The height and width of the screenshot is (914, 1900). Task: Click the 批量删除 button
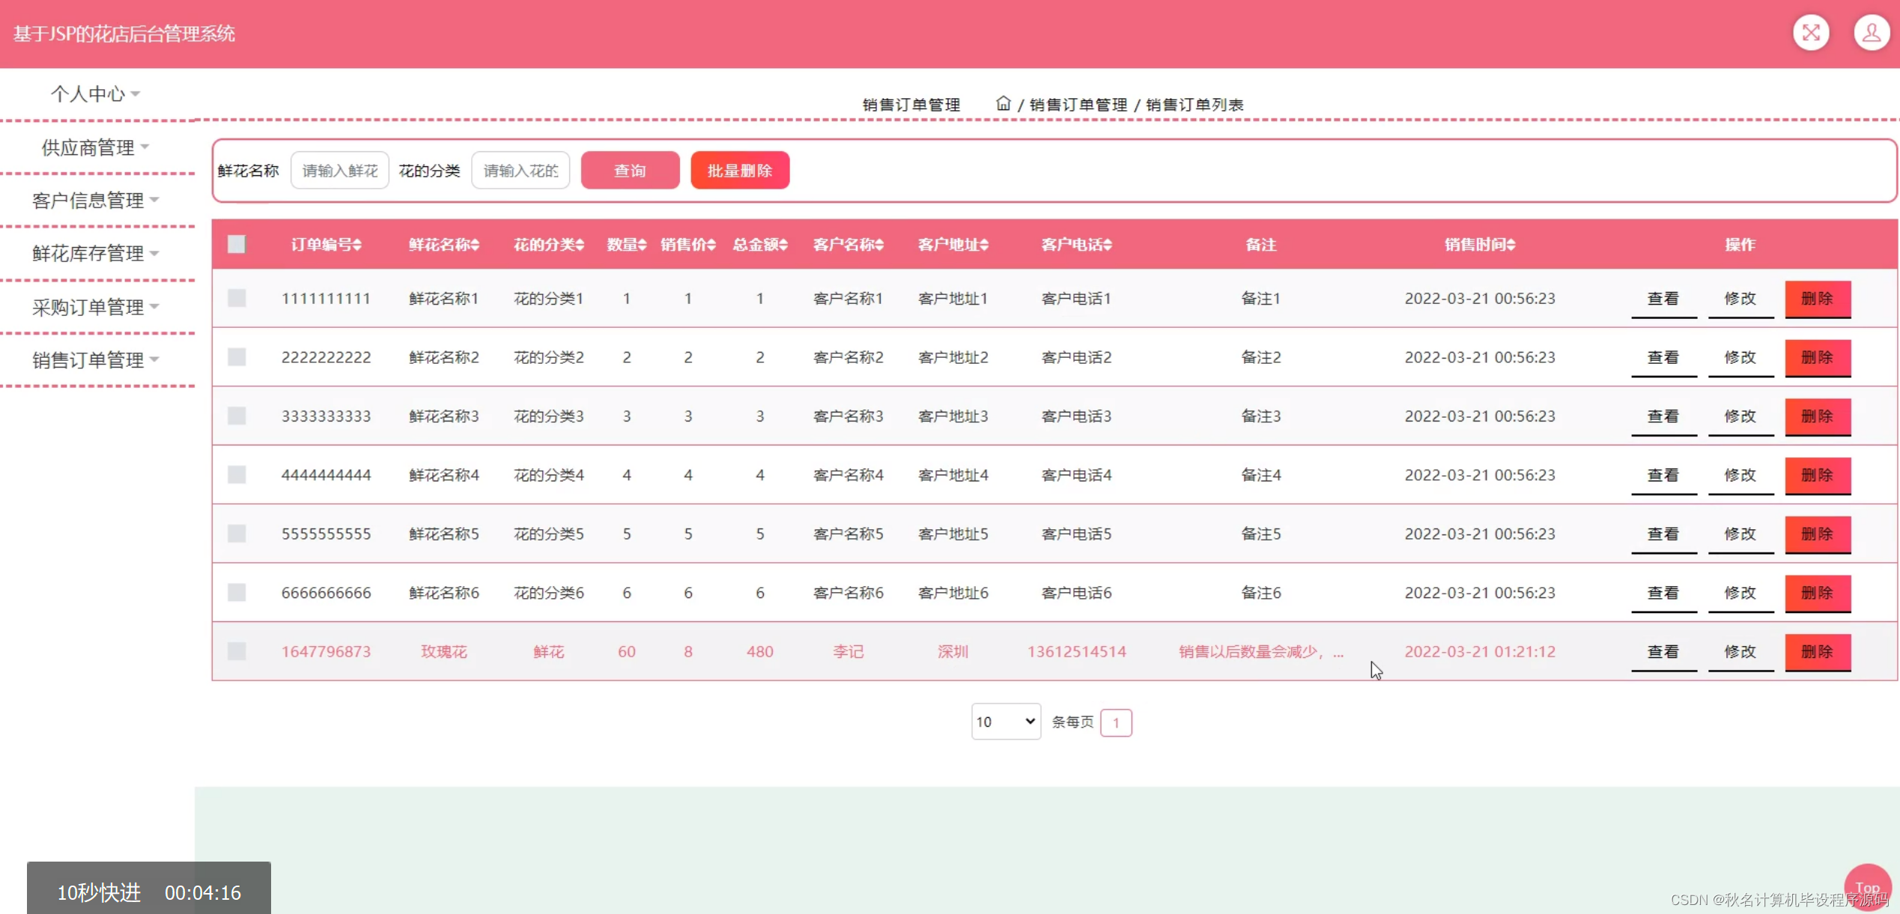(739, 171)
